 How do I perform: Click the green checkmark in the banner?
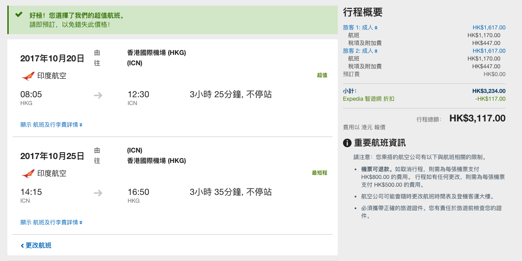pos(19,15)
